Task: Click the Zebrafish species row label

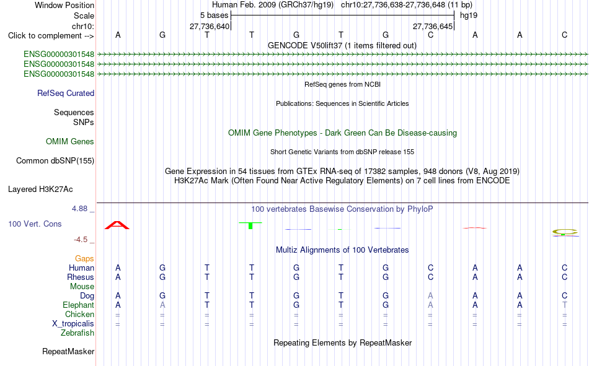Action: (x=77, y=333)
